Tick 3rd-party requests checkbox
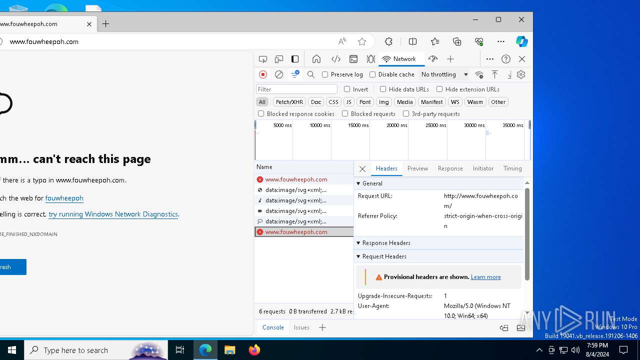Screen dimensions: 640x360 406,113
